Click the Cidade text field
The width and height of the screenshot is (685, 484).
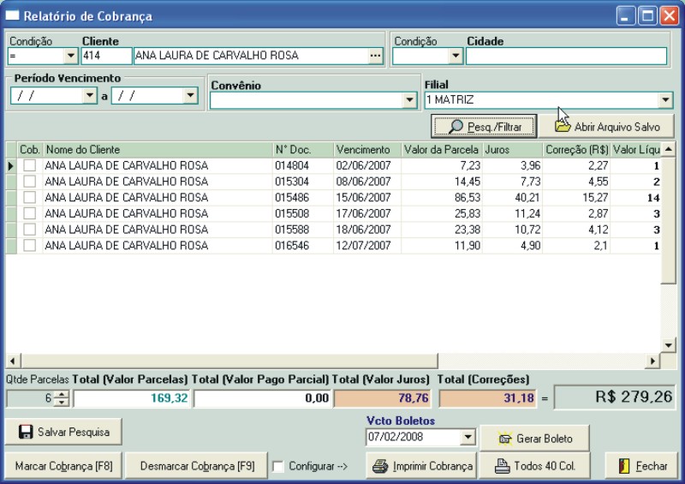point(567,56)
